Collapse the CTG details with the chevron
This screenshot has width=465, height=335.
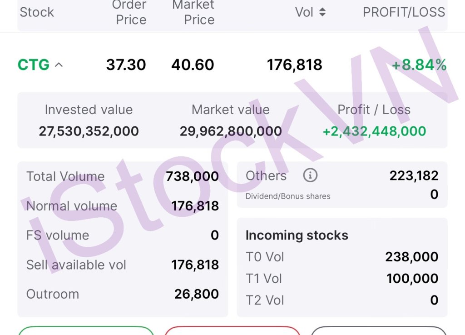[x=59, y=65]
